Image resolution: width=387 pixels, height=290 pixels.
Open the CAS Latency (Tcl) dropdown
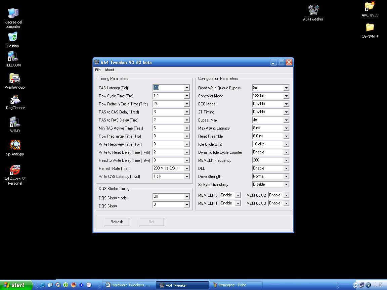click(187, 88)
